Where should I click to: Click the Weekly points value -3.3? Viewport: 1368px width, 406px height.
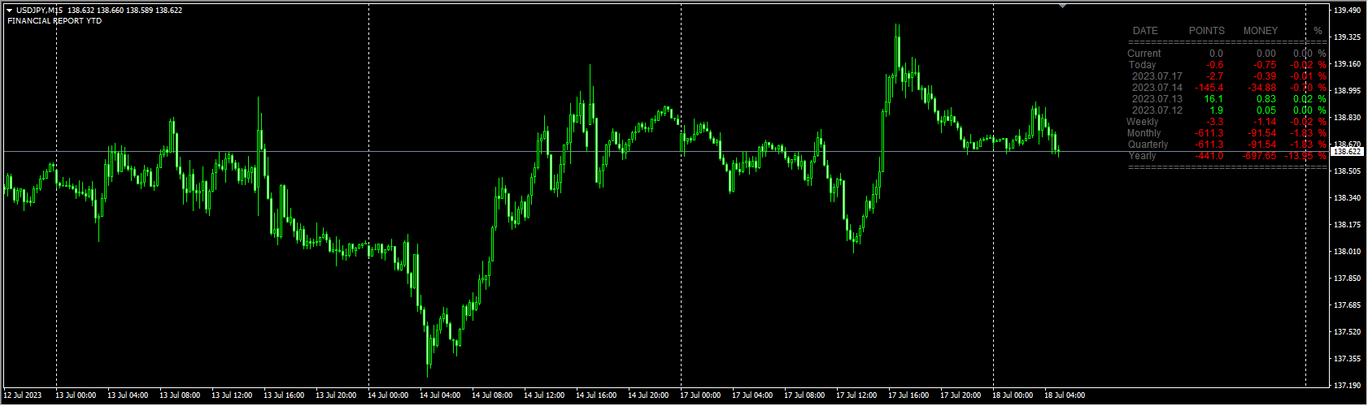point(1214,122)
